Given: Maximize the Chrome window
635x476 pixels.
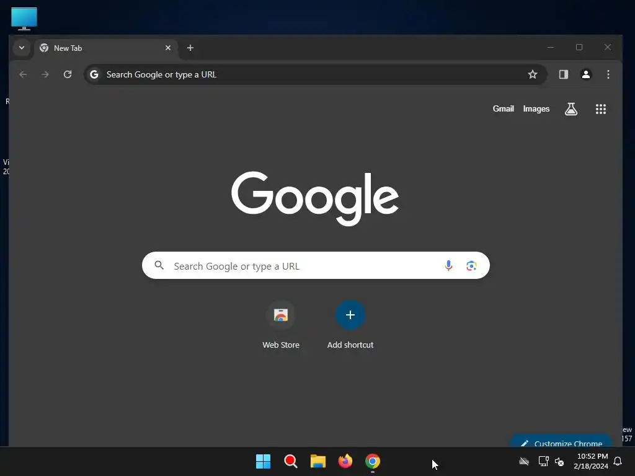Looking at the screenshot, I should point(579,47).
